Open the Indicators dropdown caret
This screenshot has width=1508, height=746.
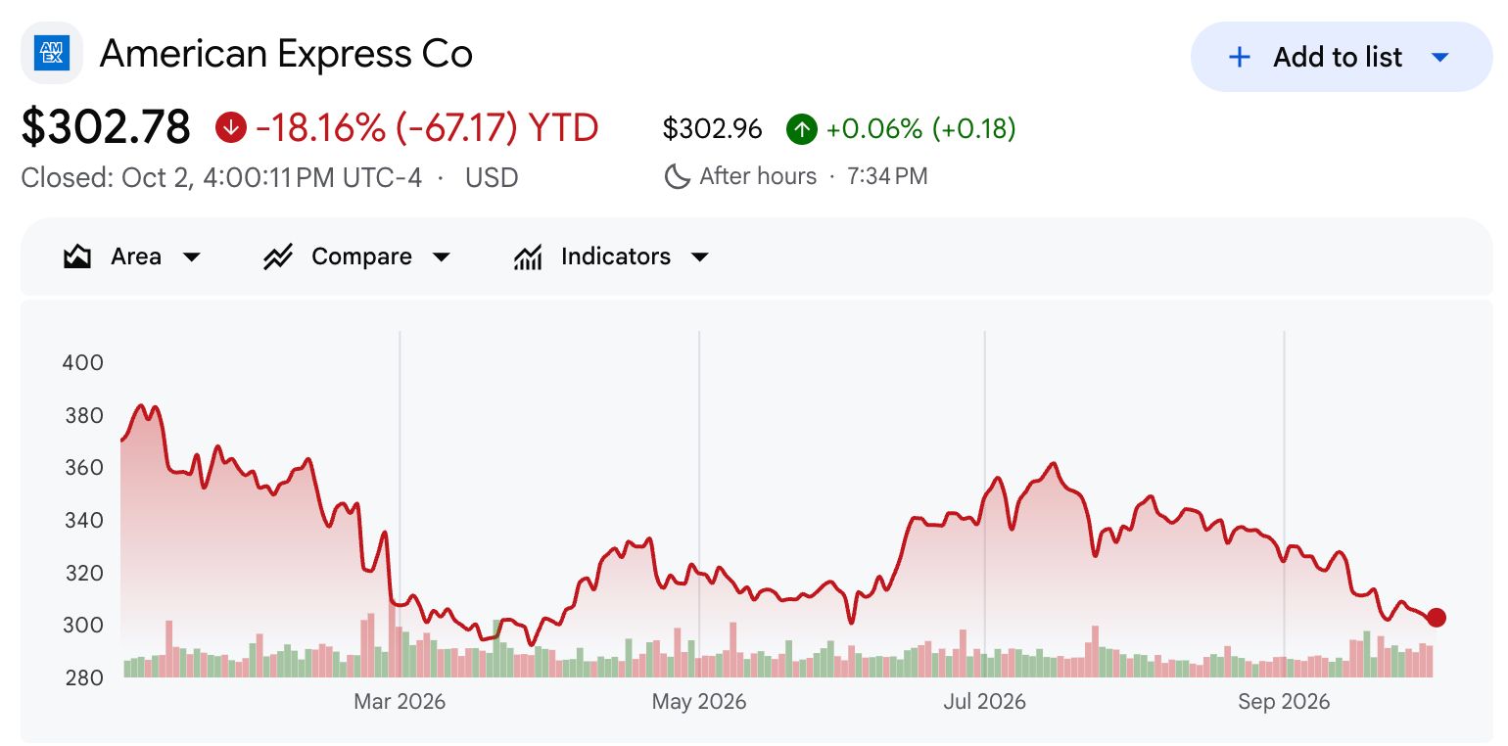point(699,256)
